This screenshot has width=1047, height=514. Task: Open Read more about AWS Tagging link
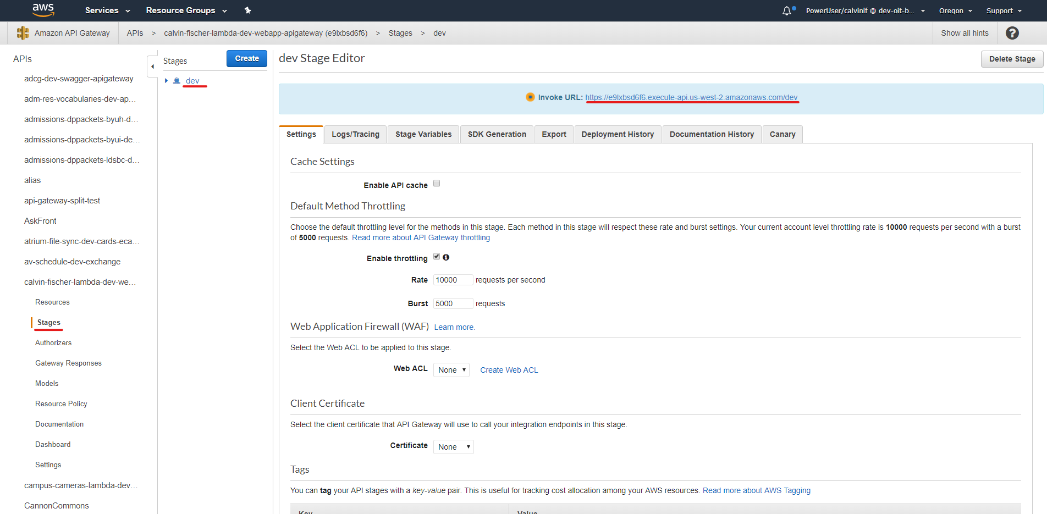pyautogui.click(x=757, y=490)
